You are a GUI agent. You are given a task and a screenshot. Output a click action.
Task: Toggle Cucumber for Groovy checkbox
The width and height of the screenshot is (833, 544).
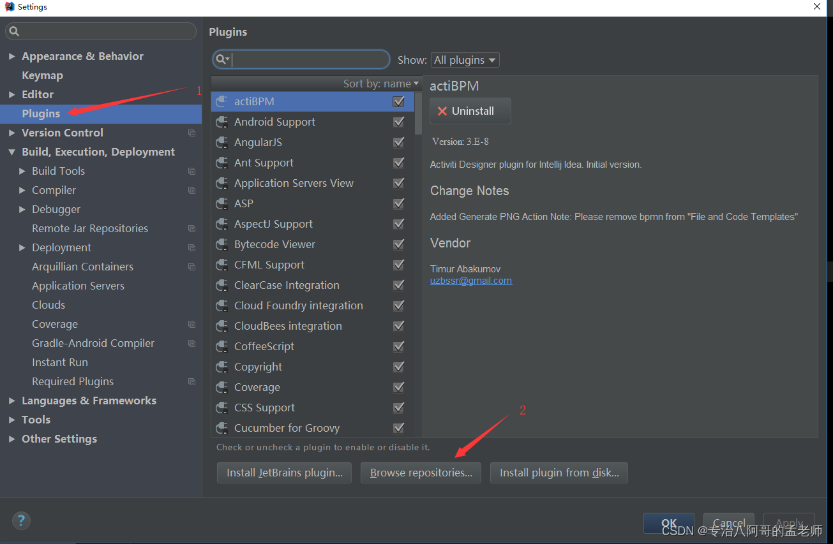[399, 428]
